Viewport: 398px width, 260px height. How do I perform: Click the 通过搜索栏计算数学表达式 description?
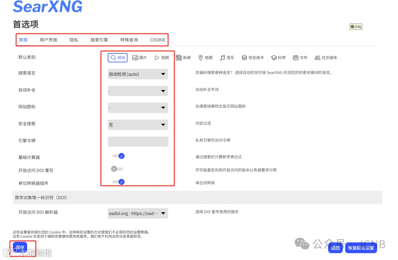pyautogui.click(x=219, y=157)
